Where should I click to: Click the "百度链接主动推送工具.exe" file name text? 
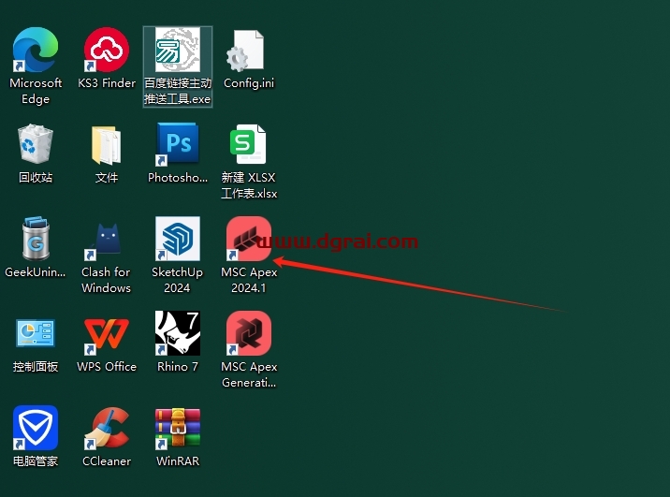pyautogui.click(x=178, y=91)
